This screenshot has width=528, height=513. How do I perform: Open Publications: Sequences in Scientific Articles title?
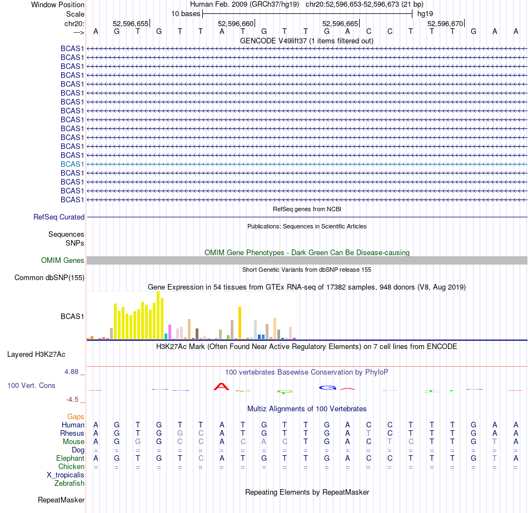307,226
